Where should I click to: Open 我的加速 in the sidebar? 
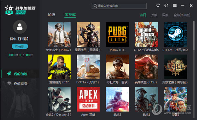coord(20,74)
